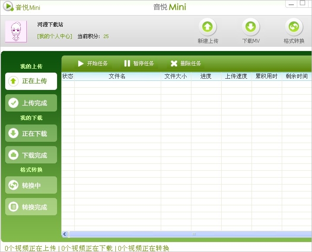The height and width of the screenshot is (252, 312).
Task: Click the 上传速度 column header
Action: pos(236,76)
